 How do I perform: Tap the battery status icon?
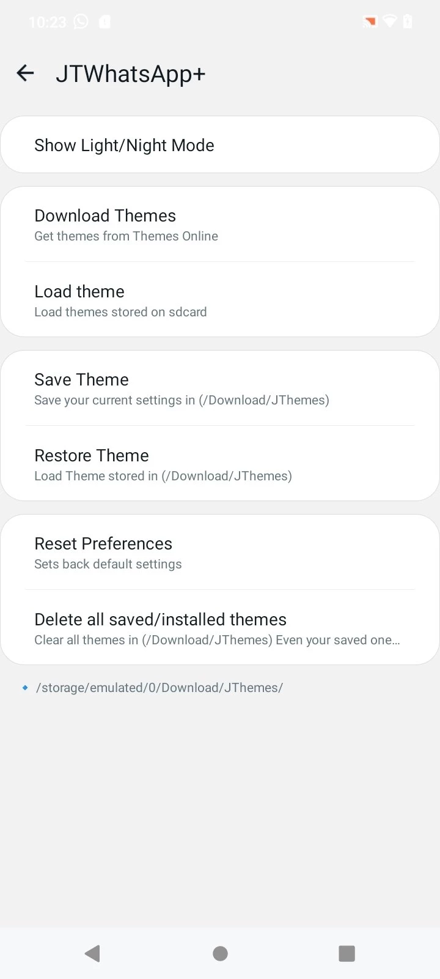[x=408, y=22]
